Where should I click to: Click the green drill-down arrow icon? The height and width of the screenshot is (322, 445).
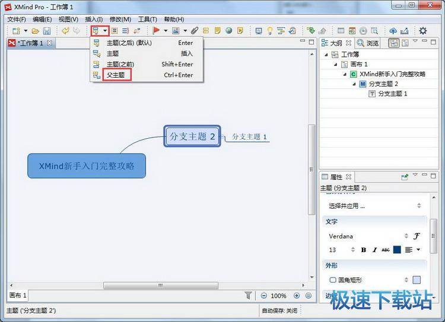tap(311, 30)
